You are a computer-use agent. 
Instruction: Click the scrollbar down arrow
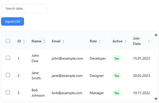tap(156, 99)
